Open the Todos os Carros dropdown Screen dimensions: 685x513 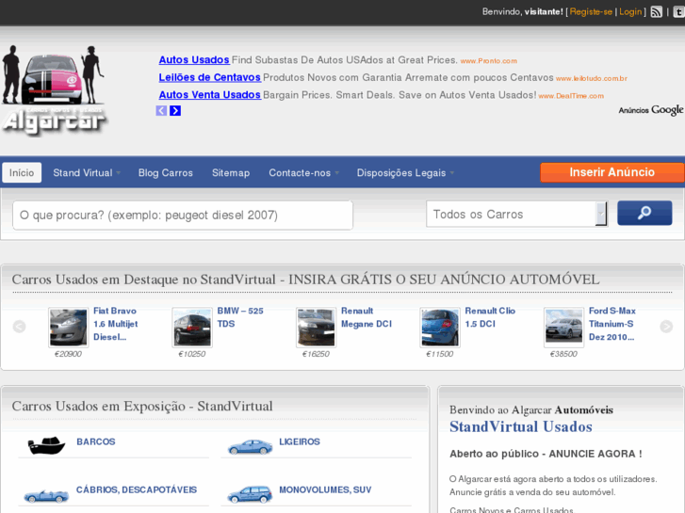pos(516,214)
